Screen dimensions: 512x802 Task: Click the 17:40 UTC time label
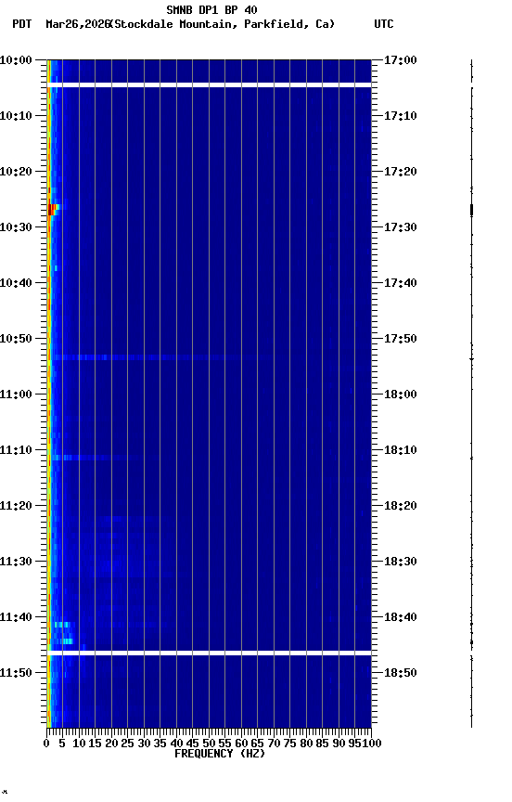click(401, 283)
